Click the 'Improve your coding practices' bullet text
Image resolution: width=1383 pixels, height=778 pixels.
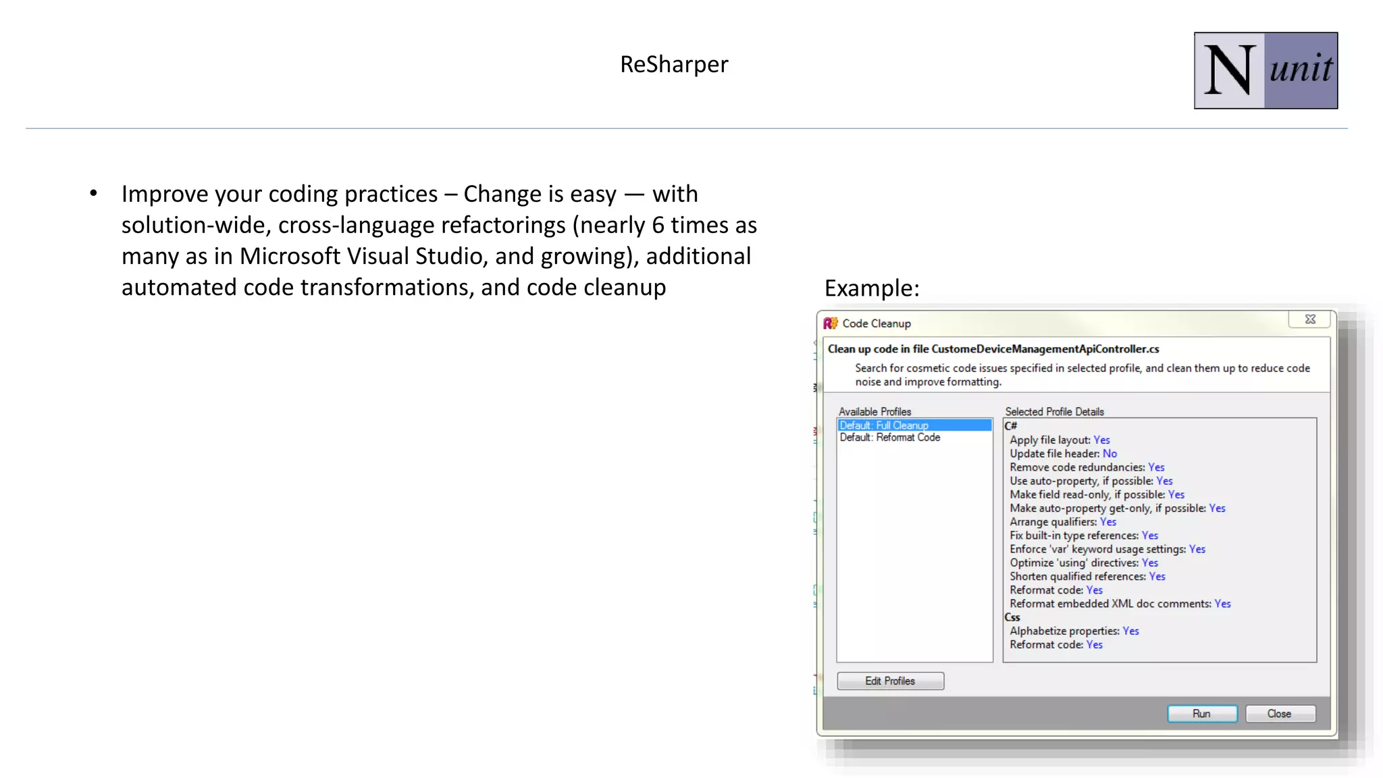[x=439, y=240]
